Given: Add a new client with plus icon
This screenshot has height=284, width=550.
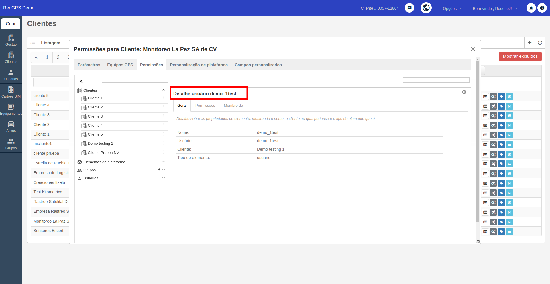Looking at the screenshot, I should (529, 43).
